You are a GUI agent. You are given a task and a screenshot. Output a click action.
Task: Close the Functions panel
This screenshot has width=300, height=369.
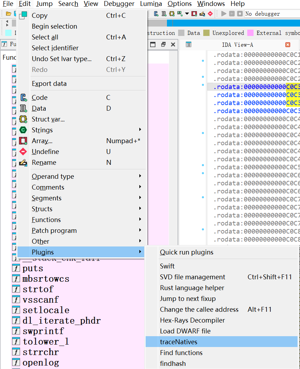[173, 44]
